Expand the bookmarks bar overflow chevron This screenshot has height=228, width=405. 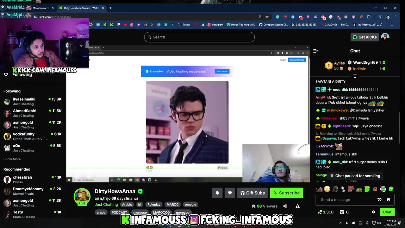point(392,25)
